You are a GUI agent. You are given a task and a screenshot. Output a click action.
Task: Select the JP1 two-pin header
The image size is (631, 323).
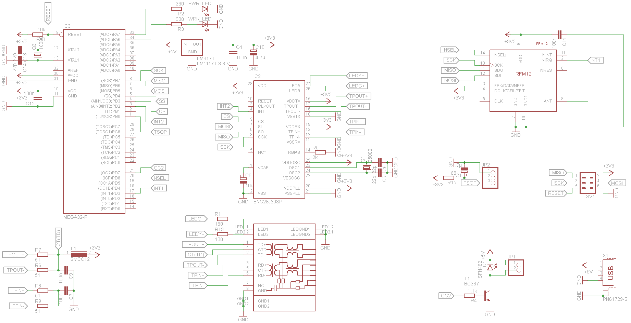(516, 267)
